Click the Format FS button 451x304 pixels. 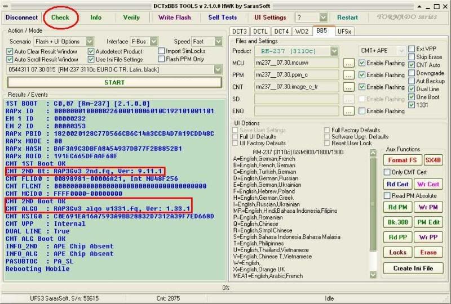pos(403,160)
